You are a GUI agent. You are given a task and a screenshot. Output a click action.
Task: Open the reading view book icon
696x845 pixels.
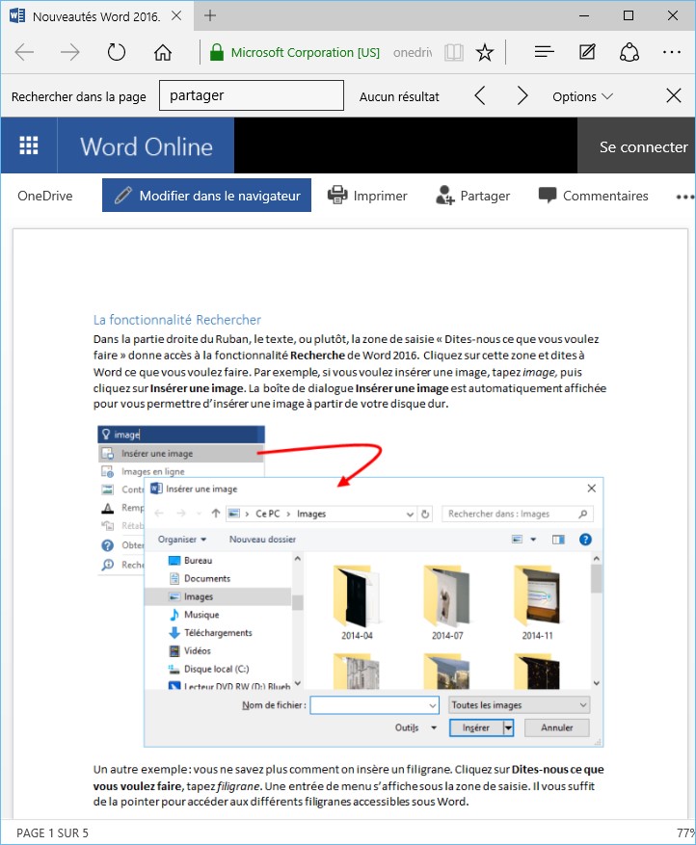pyautogui.click(x=453, y=53)
